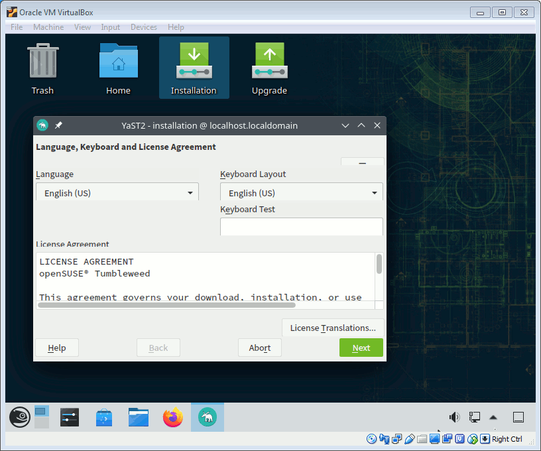This screenshot has height=451, width=541.
Task: Click the Abort button
Action: (x=260, y=348)
